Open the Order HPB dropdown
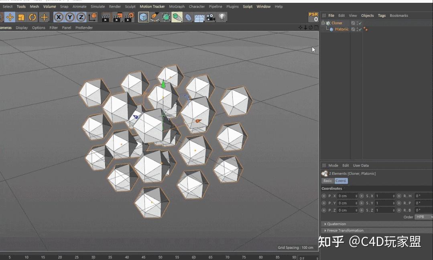Image resolution: width=433 pixels, height=260 pixels. pos(421,217)
